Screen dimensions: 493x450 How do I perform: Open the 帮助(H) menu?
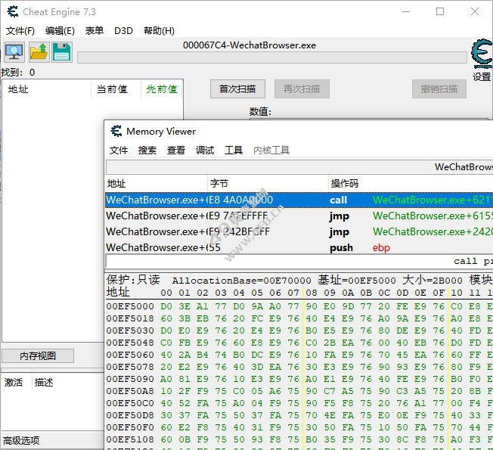point(157,31)
